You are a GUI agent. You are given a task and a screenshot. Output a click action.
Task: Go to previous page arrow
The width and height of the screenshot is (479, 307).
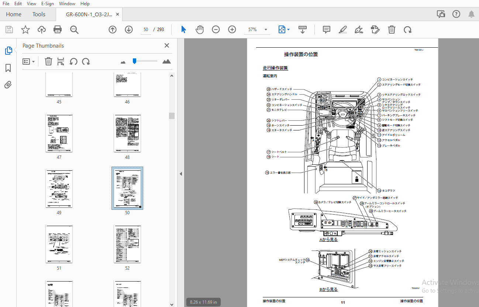pyautogui.click(x=113, y=30)
